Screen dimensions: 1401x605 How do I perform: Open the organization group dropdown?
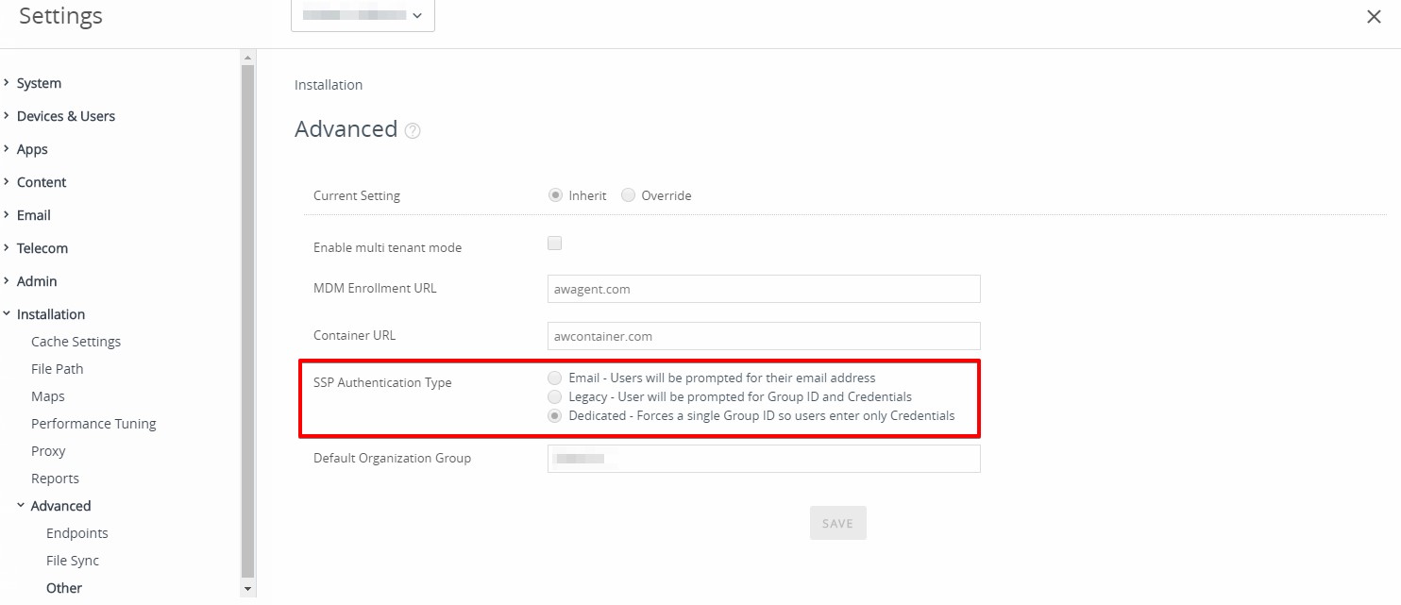point(363,16)
